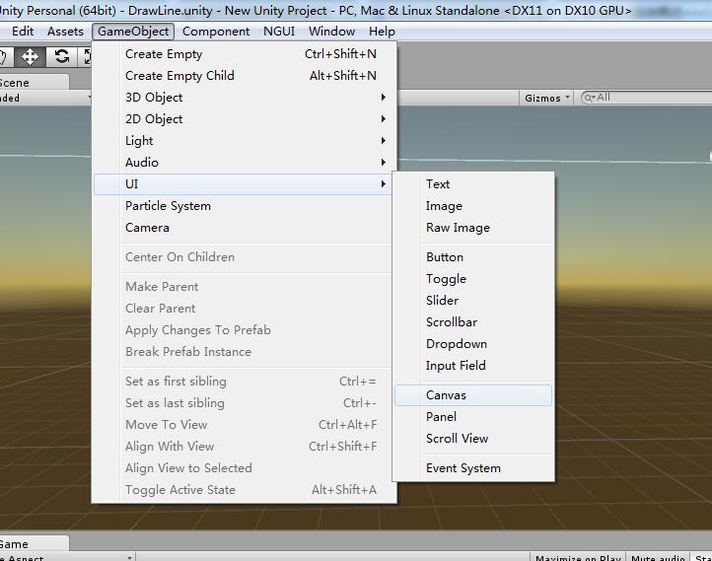
Task: Expand the Light submenu
Action: click(x=245, y=141)
